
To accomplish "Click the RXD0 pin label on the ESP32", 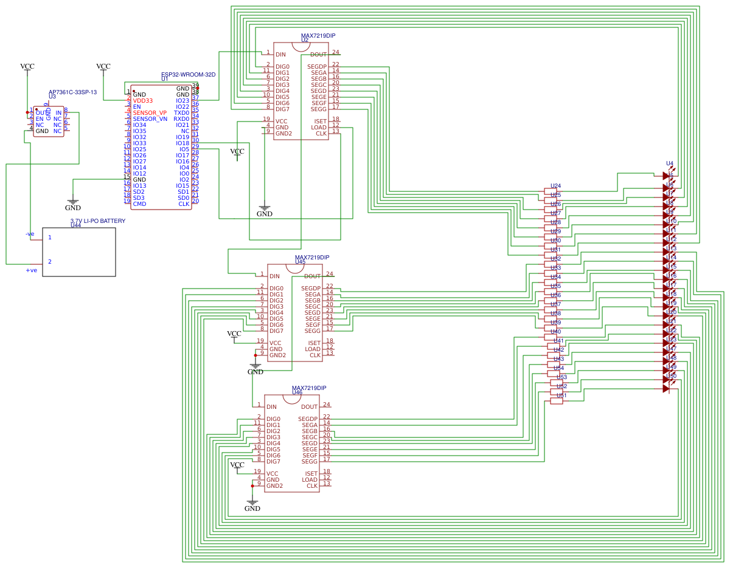I will tap(181, 119).
